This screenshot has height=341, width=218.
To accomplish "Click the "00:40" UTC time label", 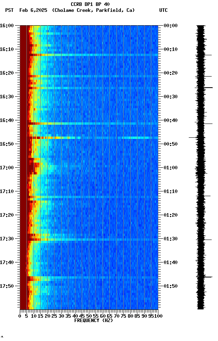I will (x=171, y=120).
